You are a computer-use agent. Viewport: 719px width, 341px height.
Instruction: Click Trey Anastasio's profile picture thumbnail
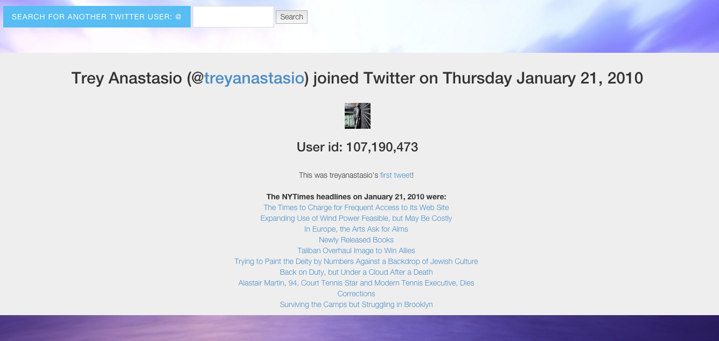point(358,116)
